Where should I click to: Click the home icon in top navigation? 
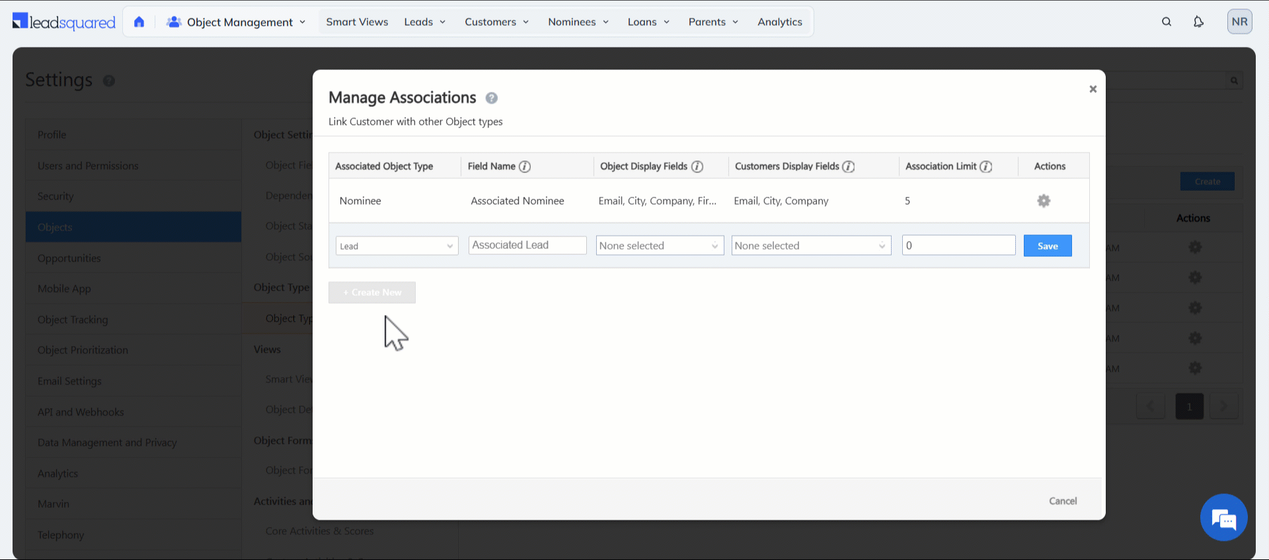139,22
